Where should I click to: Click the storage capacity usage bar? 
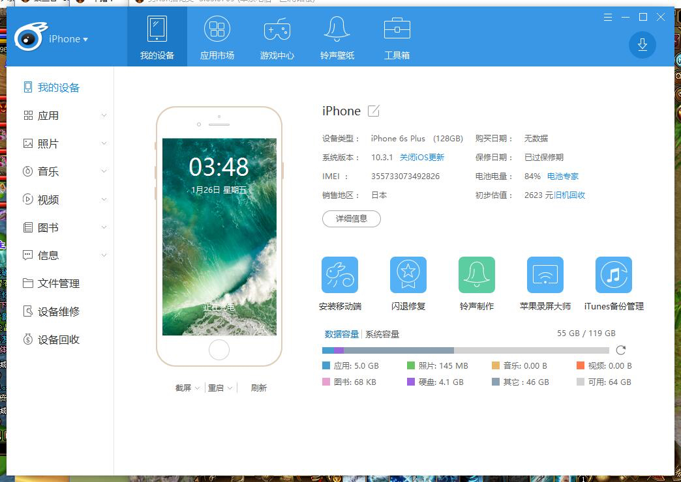tap(466, 350)
